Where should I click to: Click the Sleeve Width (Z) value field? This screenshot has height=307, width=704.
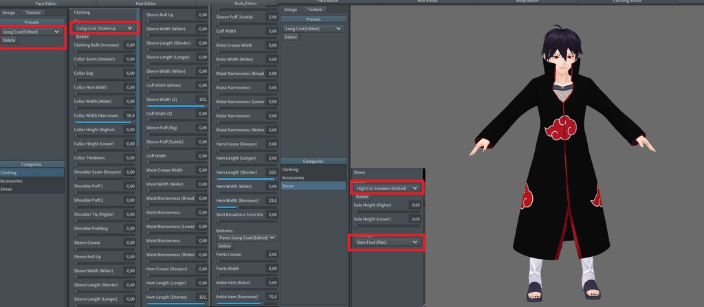pyautogui.click(x=201, y=99)
